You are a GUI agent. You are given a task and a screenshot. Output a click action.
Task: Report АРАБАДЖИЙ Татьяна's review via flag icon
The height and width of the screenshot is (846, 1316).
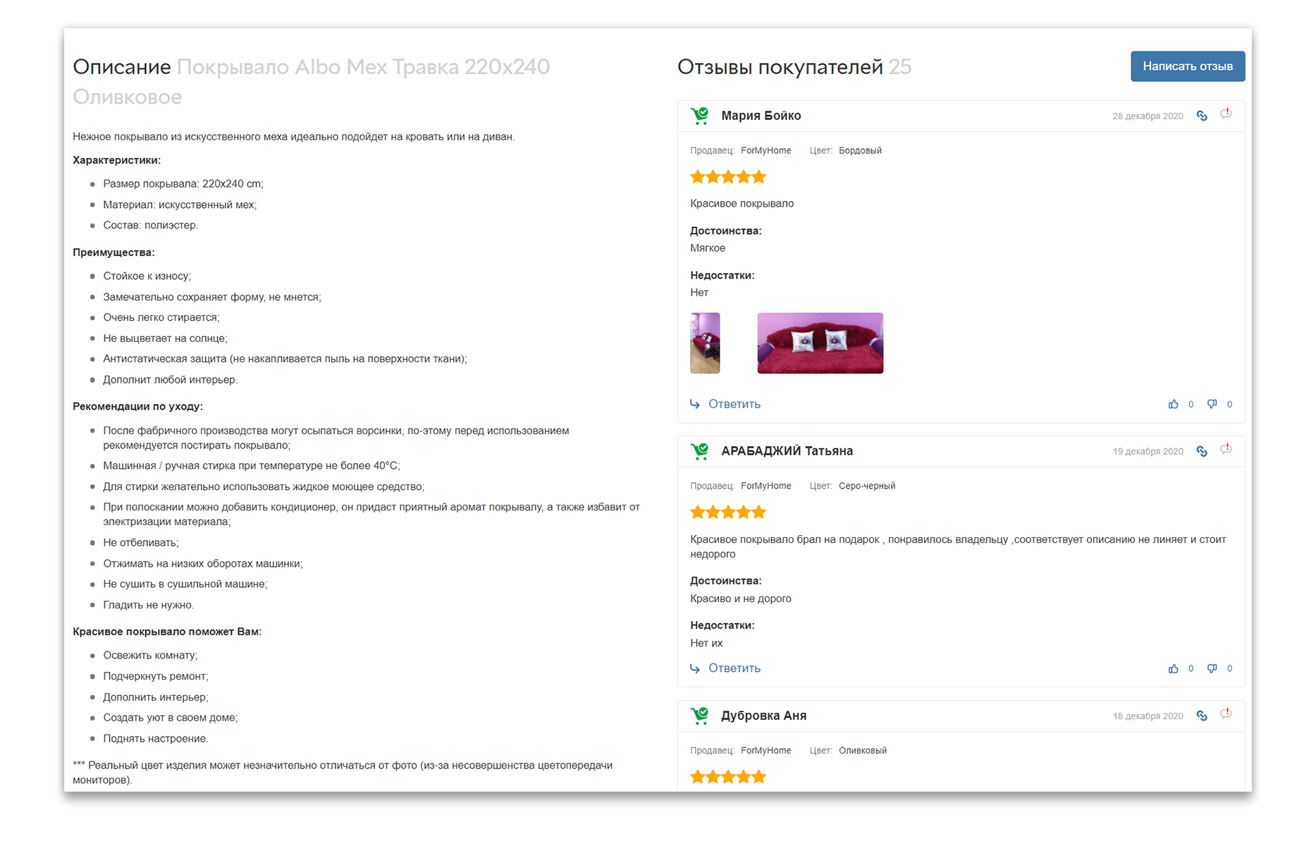pos(1226,449)
